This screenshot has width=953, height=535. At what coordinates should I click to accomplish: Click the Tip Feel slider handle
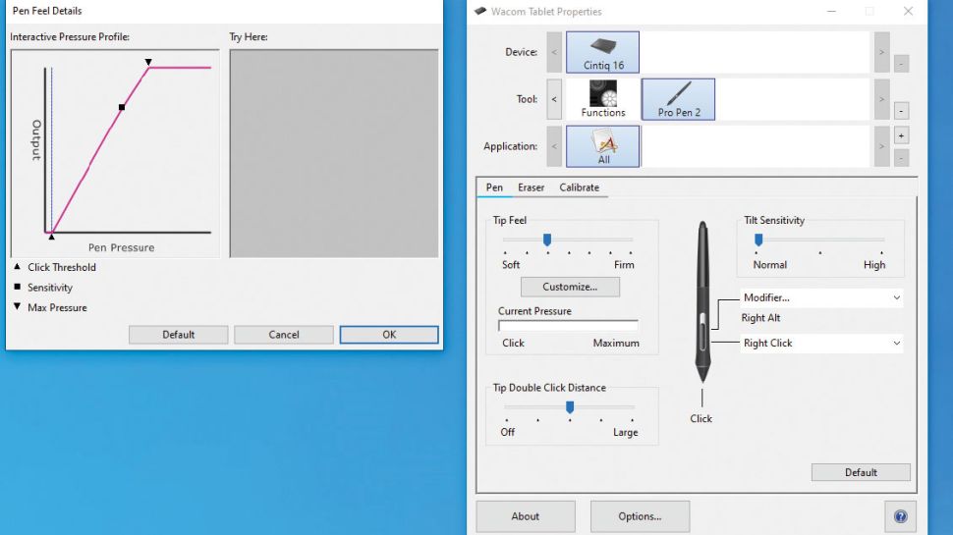547,240
